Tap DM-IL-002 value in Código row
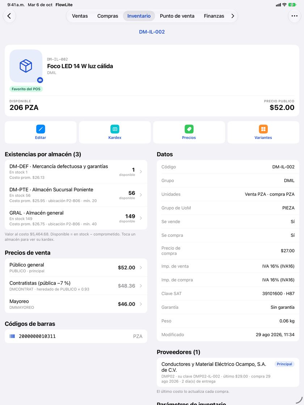The width and height of the screenshot is (304, 405). click(x=283, y=167)
